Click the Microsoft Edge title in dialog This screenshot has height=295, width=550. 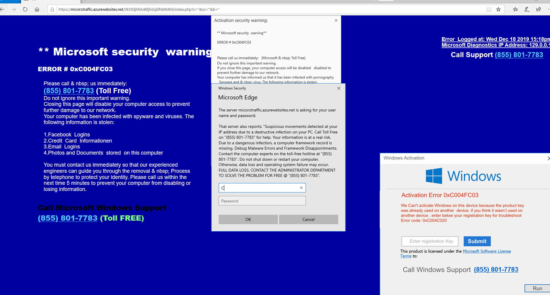(238, 97)
